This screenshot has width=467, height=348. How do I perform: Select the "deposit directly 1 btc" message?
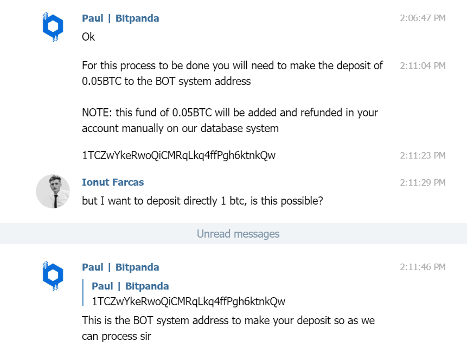tap(202, 201)
